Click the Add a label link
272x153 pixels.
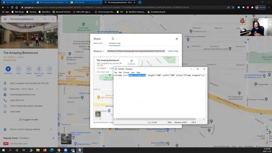click(x=15, y=111)
